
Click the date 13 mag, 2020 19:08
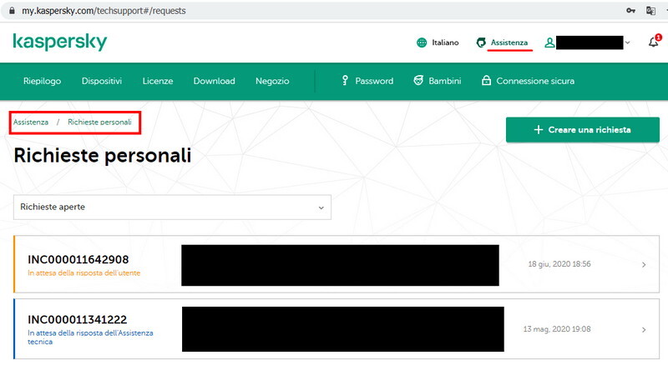pyautogui.click(x=557, y=329)
